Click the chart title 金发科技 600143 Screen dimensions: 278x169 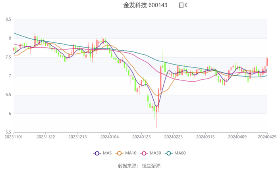point(145,5)
